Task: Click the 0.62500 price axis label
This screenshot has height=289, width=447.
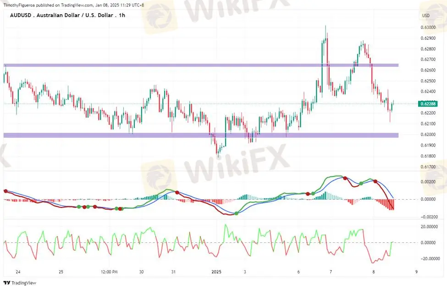Action: pyautogui.click(x=428, y=81)
